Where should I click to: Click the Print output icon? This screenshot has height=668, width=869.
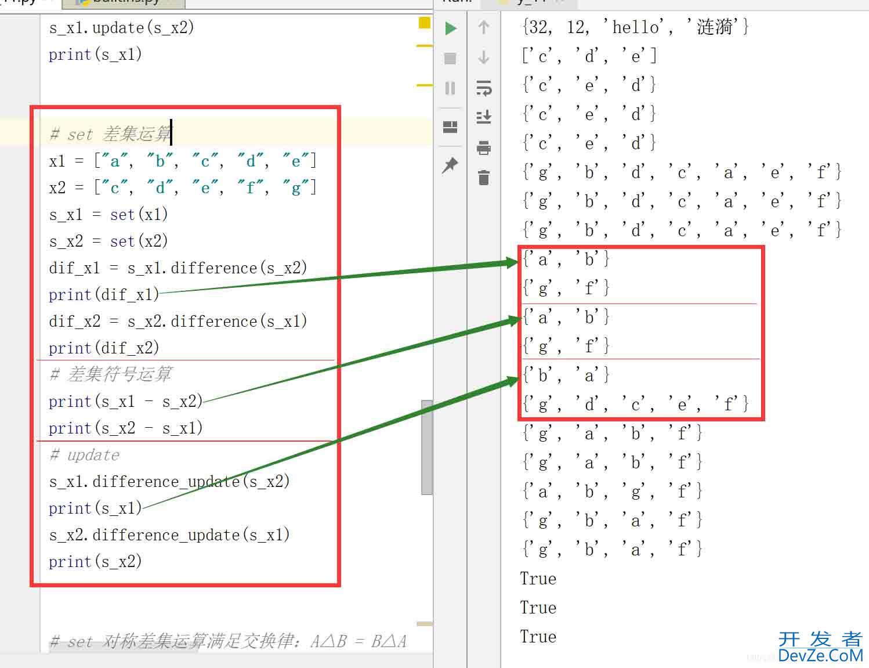click(x=484, y=147)
